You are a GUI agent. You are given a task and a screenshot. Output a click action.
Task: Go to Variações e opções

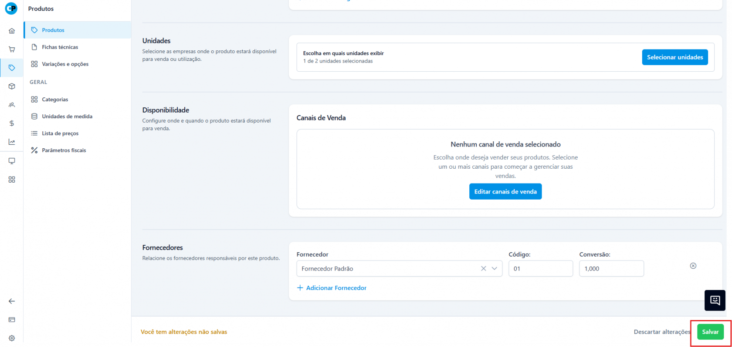[x=65, y=64]
